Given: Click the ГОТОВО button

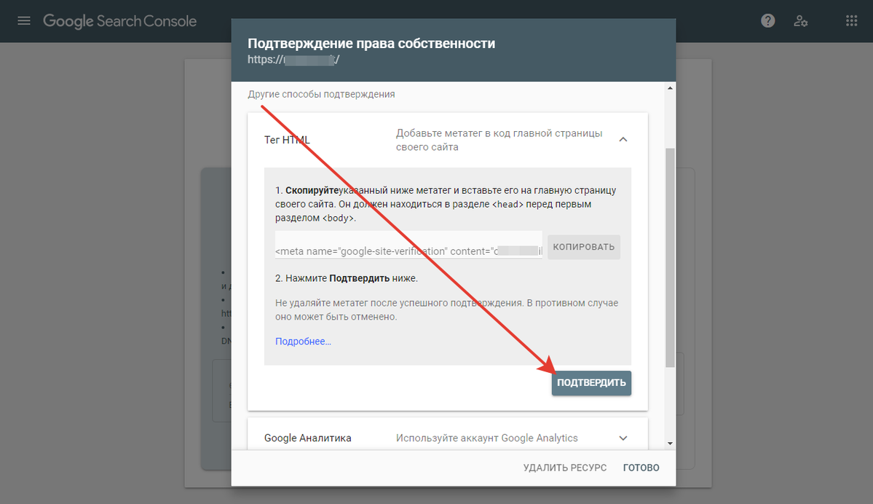Looking at the screenshot, I should (641, 468).
